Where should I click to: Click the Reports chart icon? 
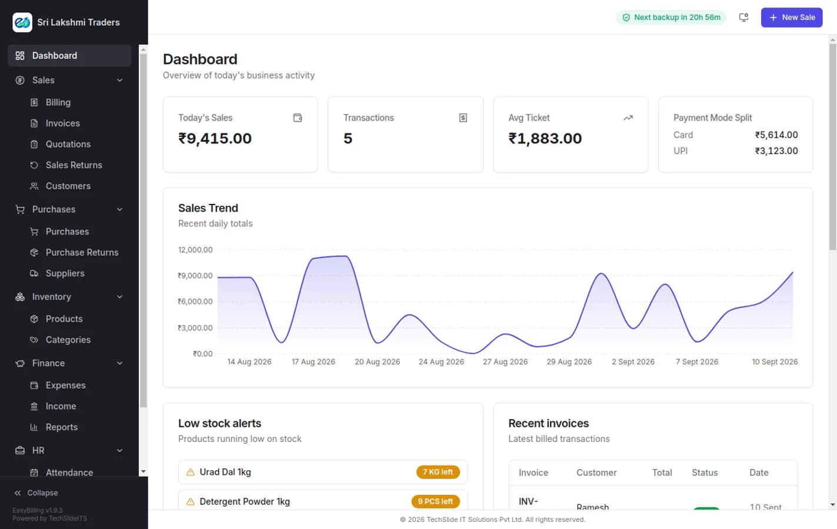[x=34, y=427]
